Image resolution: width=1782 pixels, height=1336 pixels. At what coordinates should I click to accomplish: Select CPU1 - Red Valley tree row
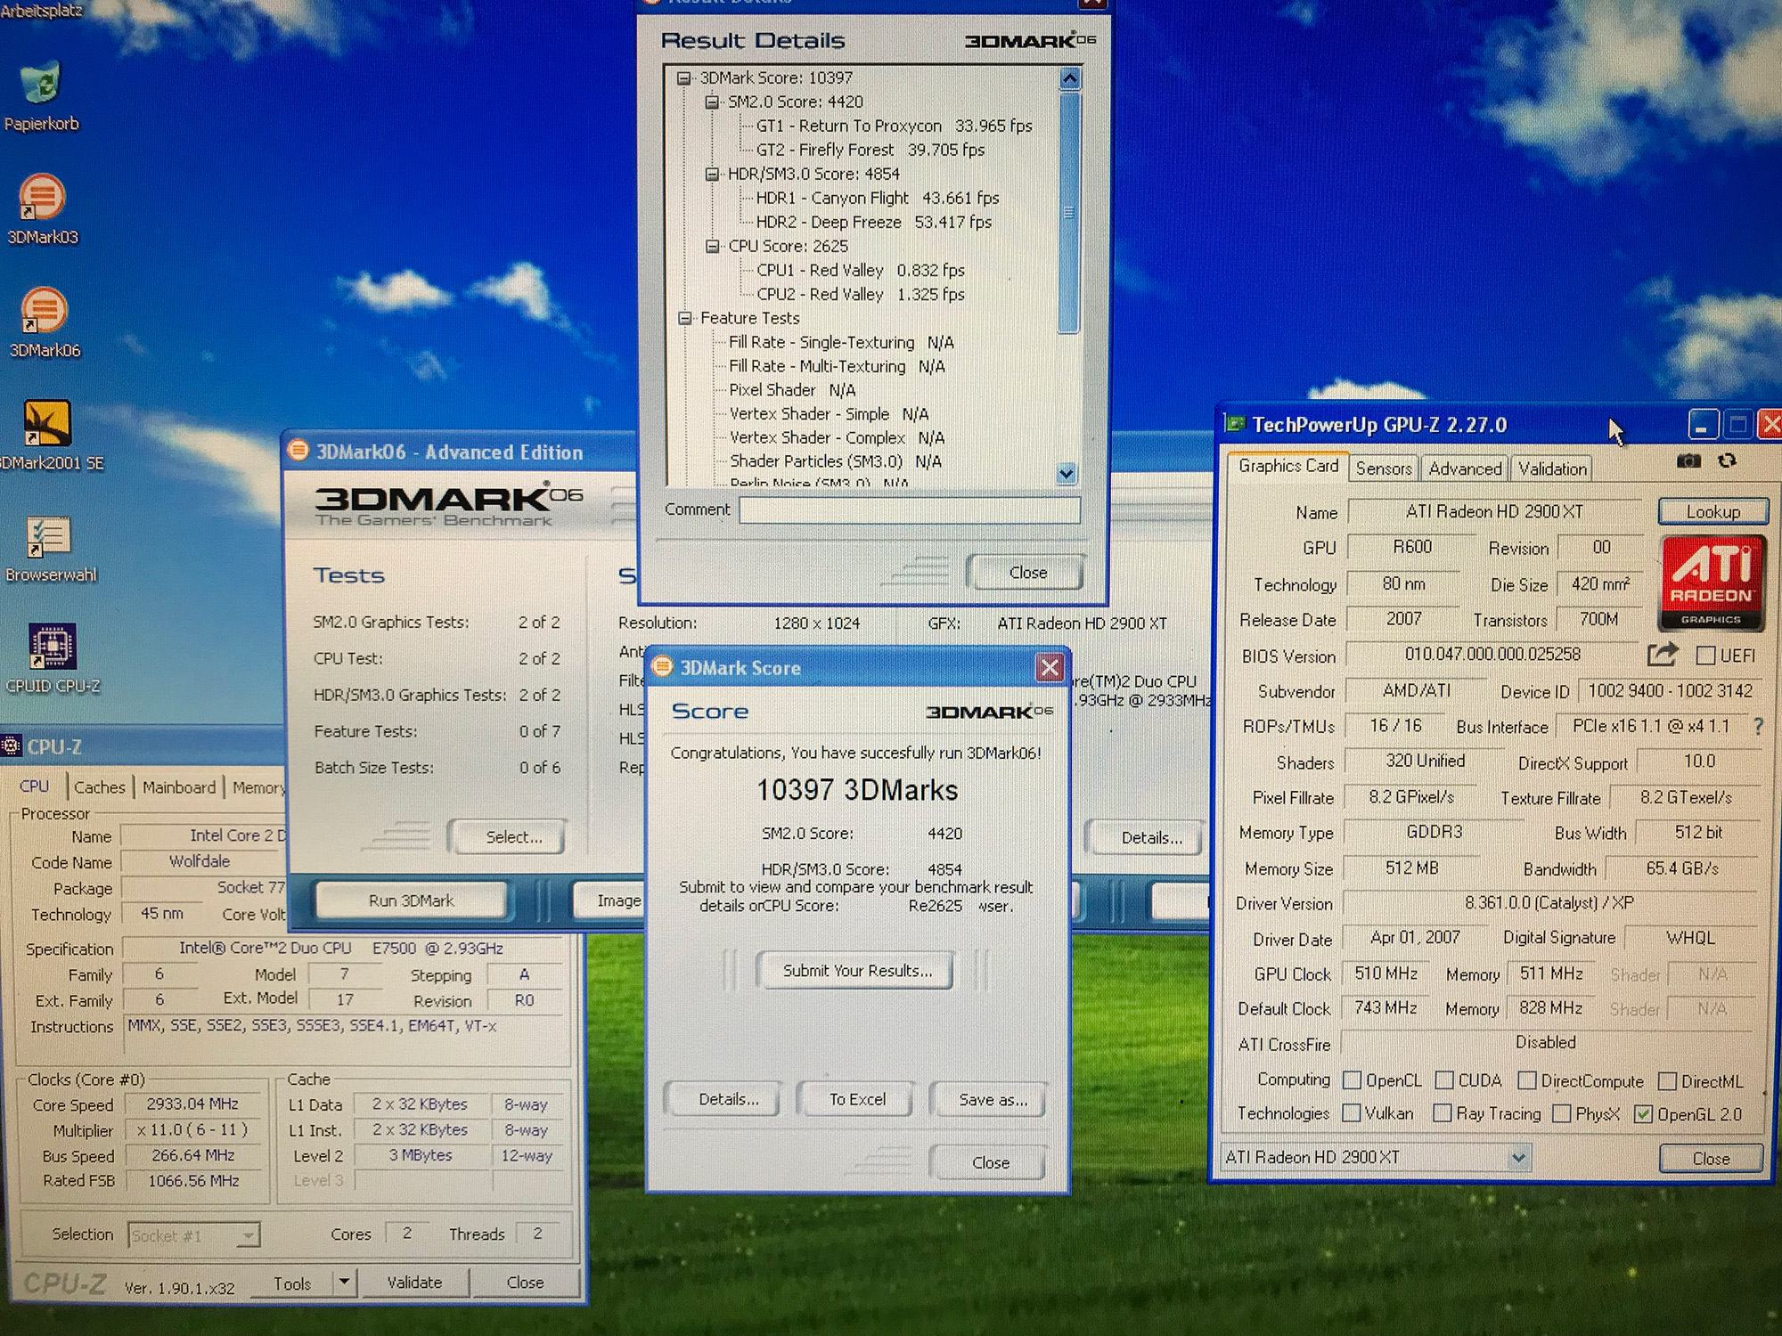[860, 270]
